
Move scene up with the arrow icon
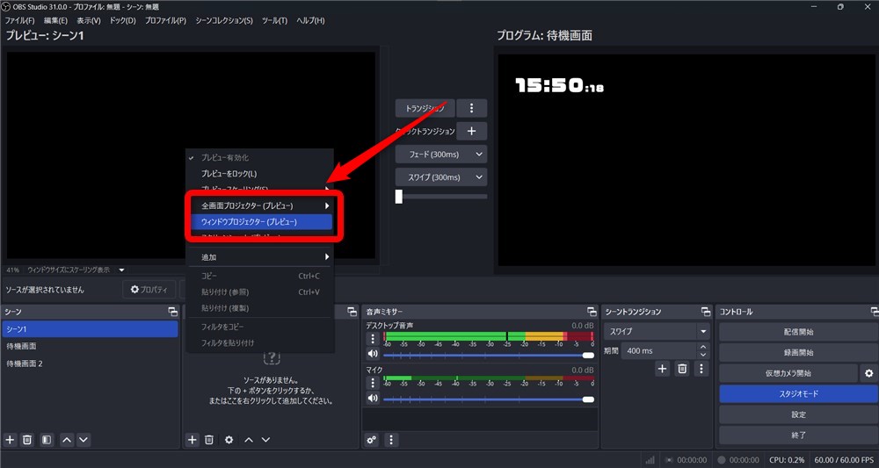(x=67, y=440)
